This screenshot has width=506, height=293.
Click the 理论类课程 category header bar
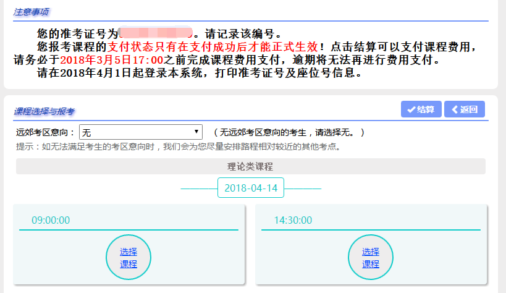250,166
